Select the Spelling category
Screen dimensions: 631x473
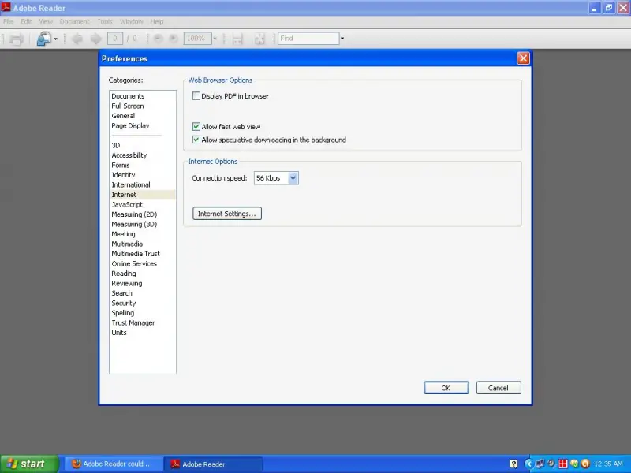pos(123,313)
